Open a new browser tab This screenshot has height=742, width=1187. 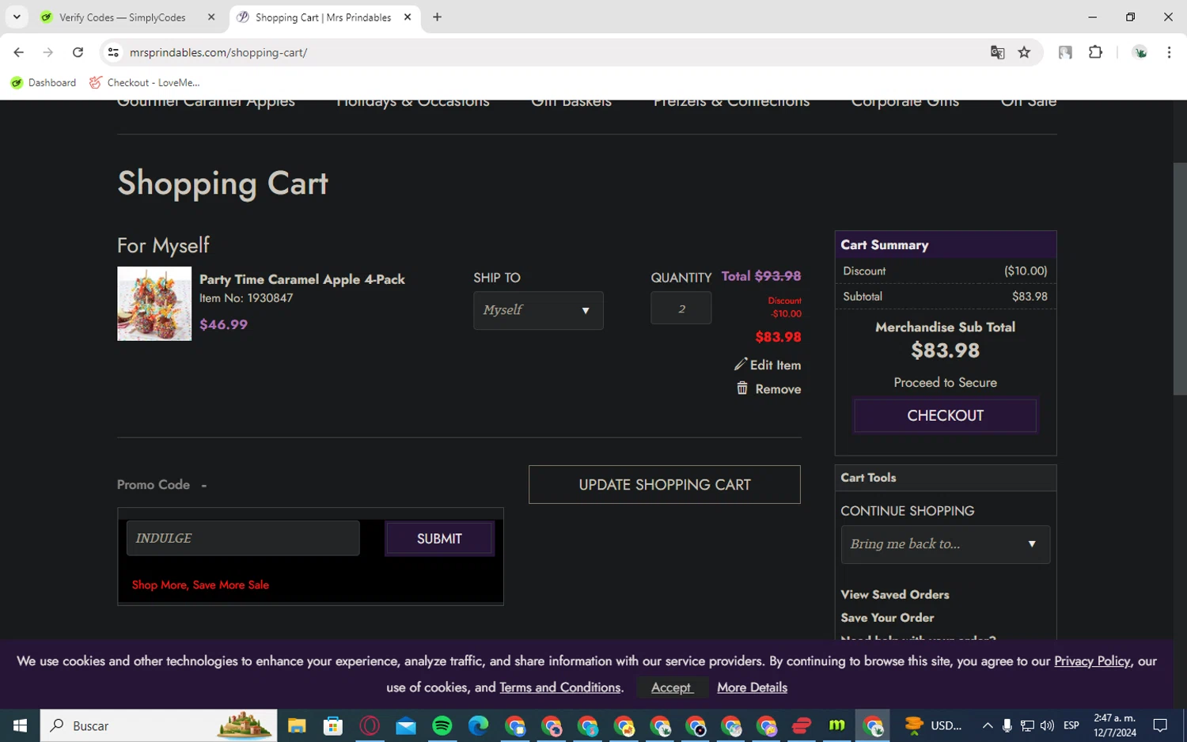tap(437, 17)
